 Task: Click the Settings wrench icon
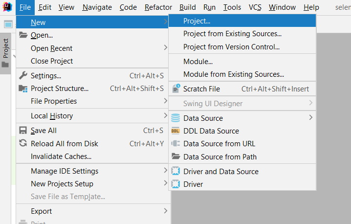tap(23, 76)
